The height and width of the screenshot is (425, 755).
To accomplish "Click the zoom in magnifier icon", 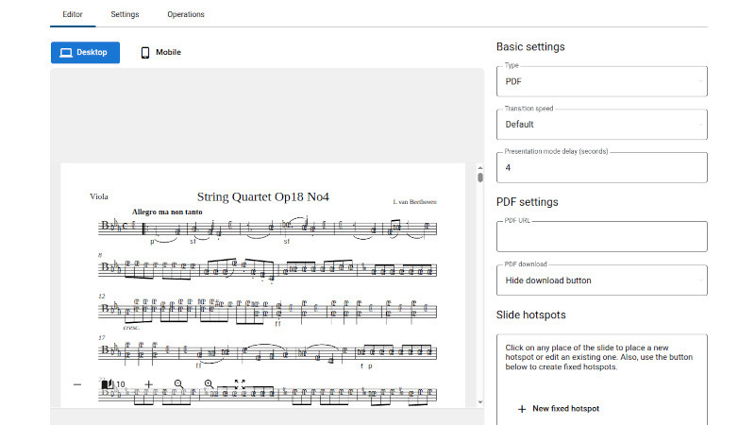I will point(209,384).
